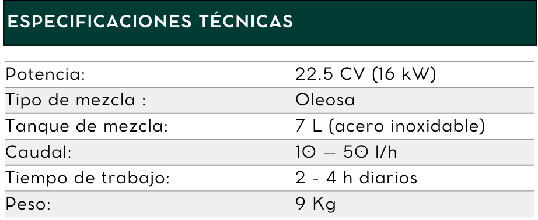Select the Tipo de mezcla label
The width and height of the screenshot is (538, 220).
click(x=76, y=100)
